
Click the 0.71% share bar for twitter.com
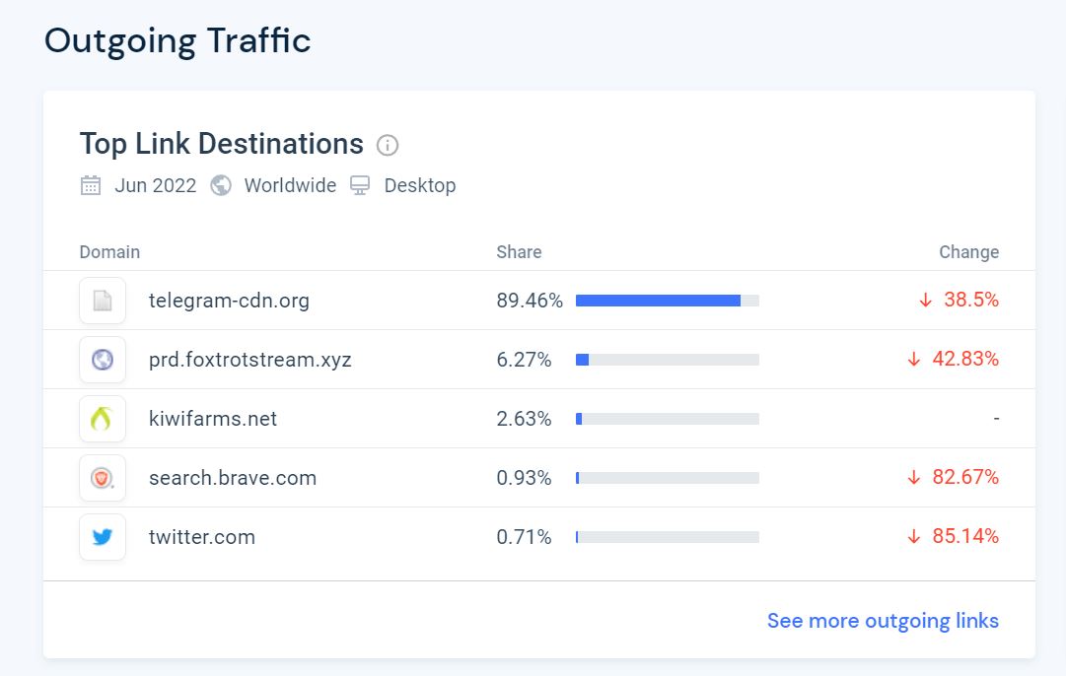[668, 537]
